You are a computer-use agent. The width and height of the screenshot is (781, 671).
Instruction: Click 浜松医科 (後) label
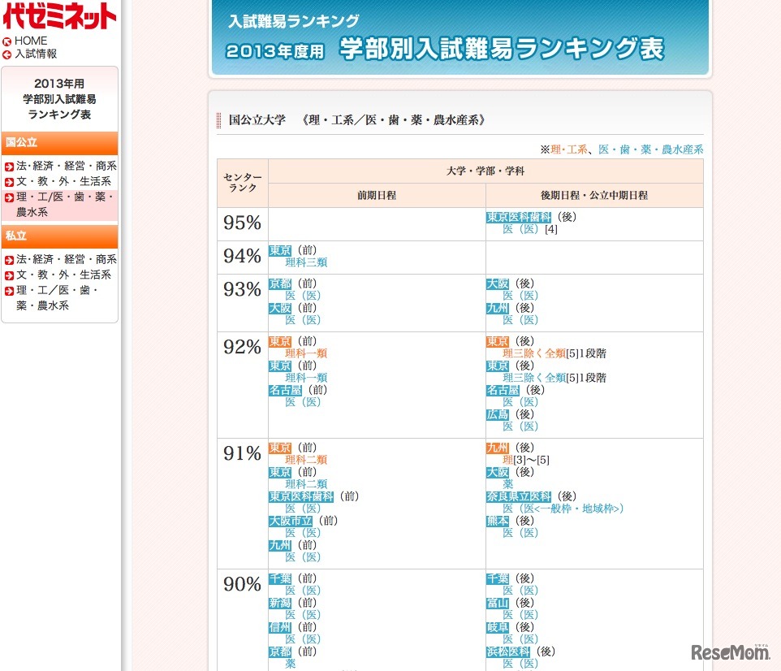coord(508,652)
